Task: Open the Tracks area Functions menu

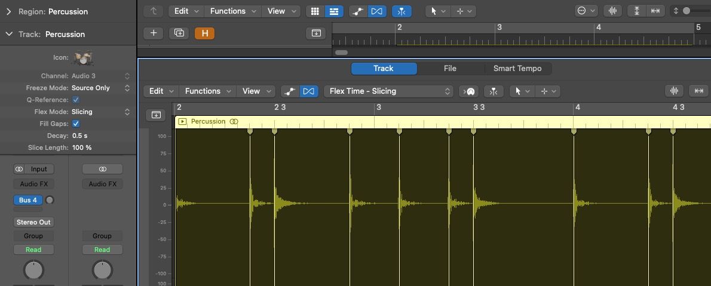Action: 232,11
